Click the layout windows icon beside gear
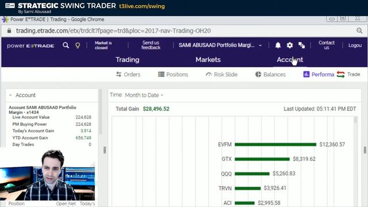 click(301, 45)
